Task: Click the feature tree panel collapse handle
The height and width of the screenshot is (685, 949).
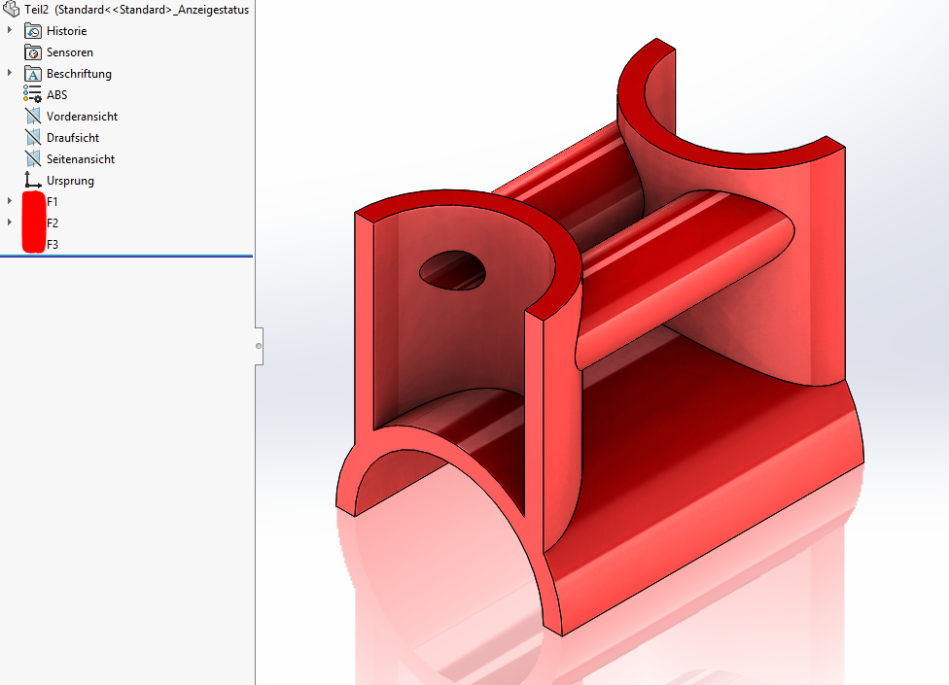Action: click(259, 346)
